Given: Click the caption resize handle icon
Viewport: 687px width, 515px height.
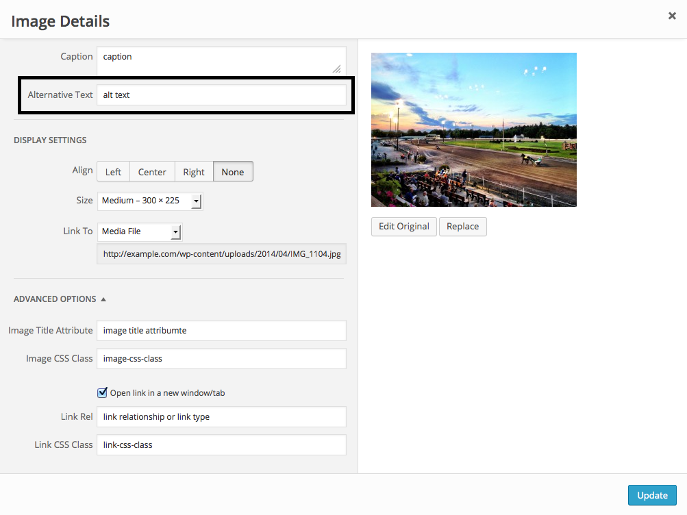Looking at the screenshot, I should tap(336, 68).
